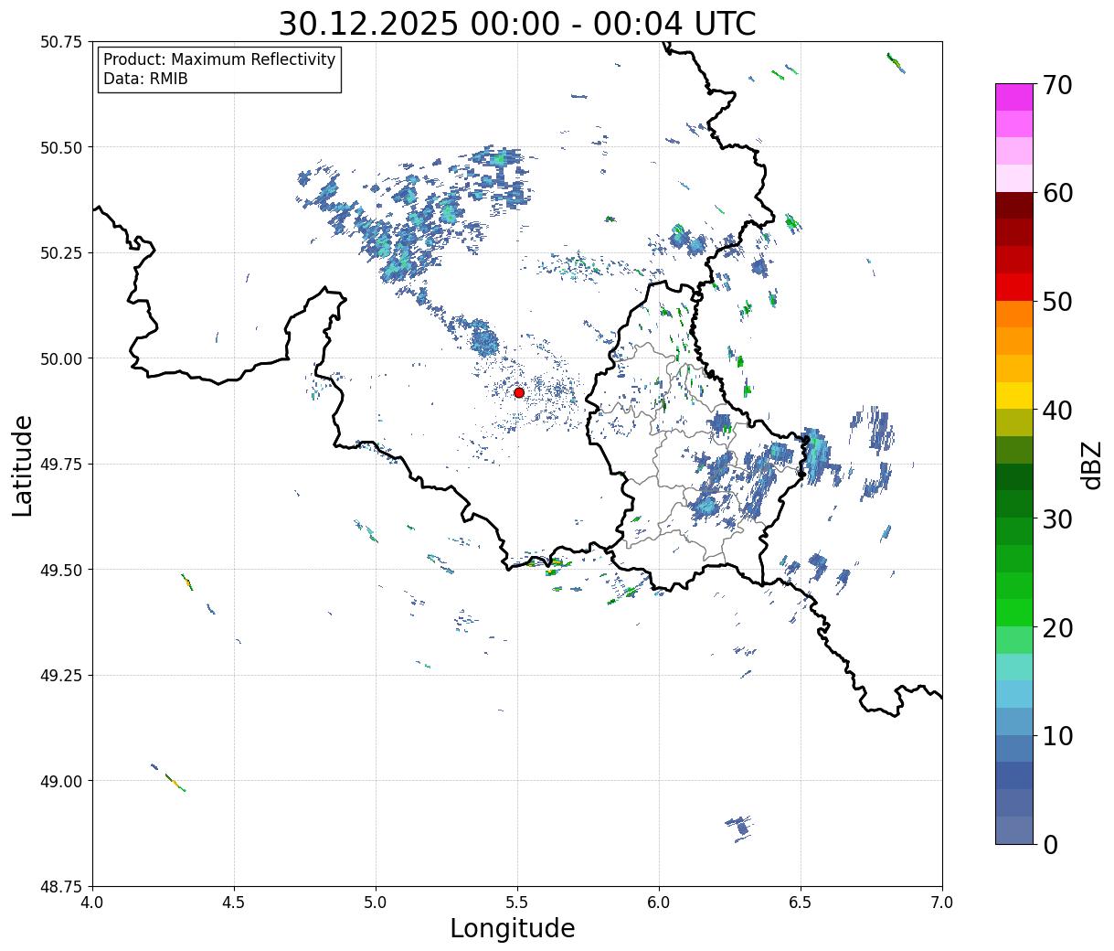
Task: Click the latitude tick label '49.25'
Action: [61, 676]
